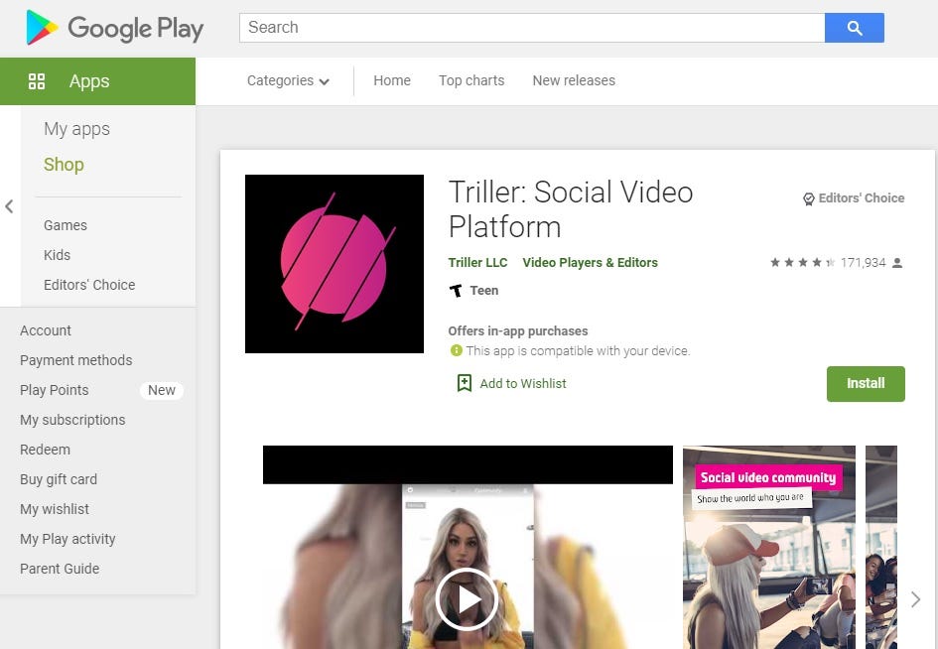Open the Parent Guide

point(60,569)
